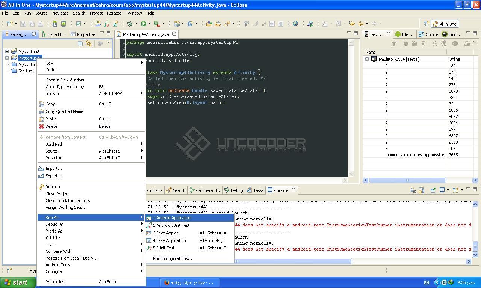Click the green Run toolbar button
The image size is (481, 288).
tap(143, 24)
